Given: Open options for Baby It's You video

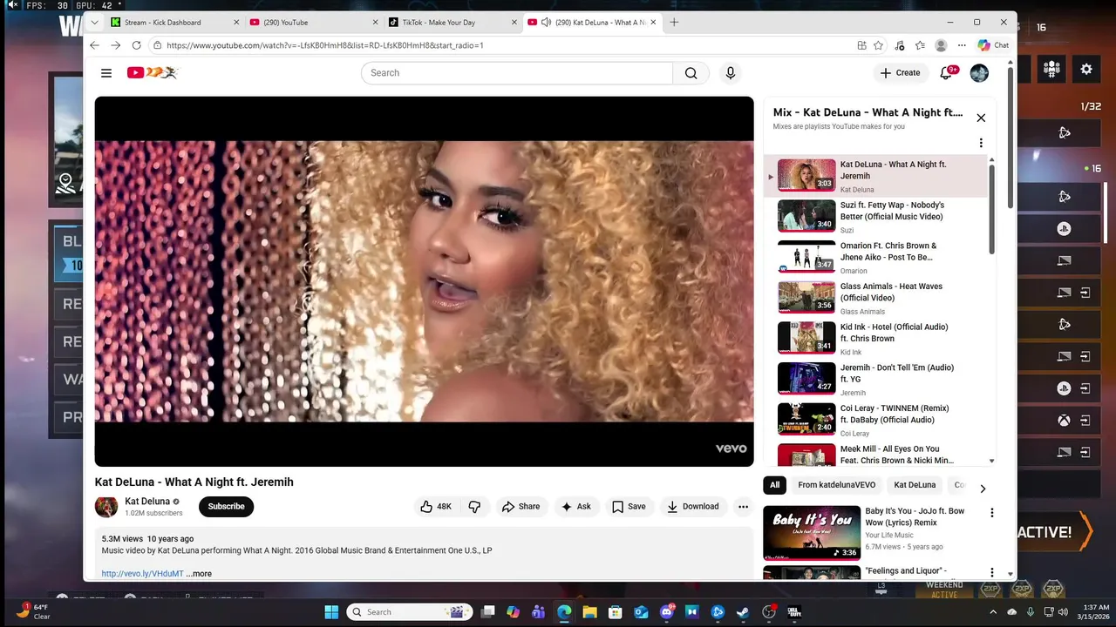Looking at the screenshot, I should pos(991,513).
